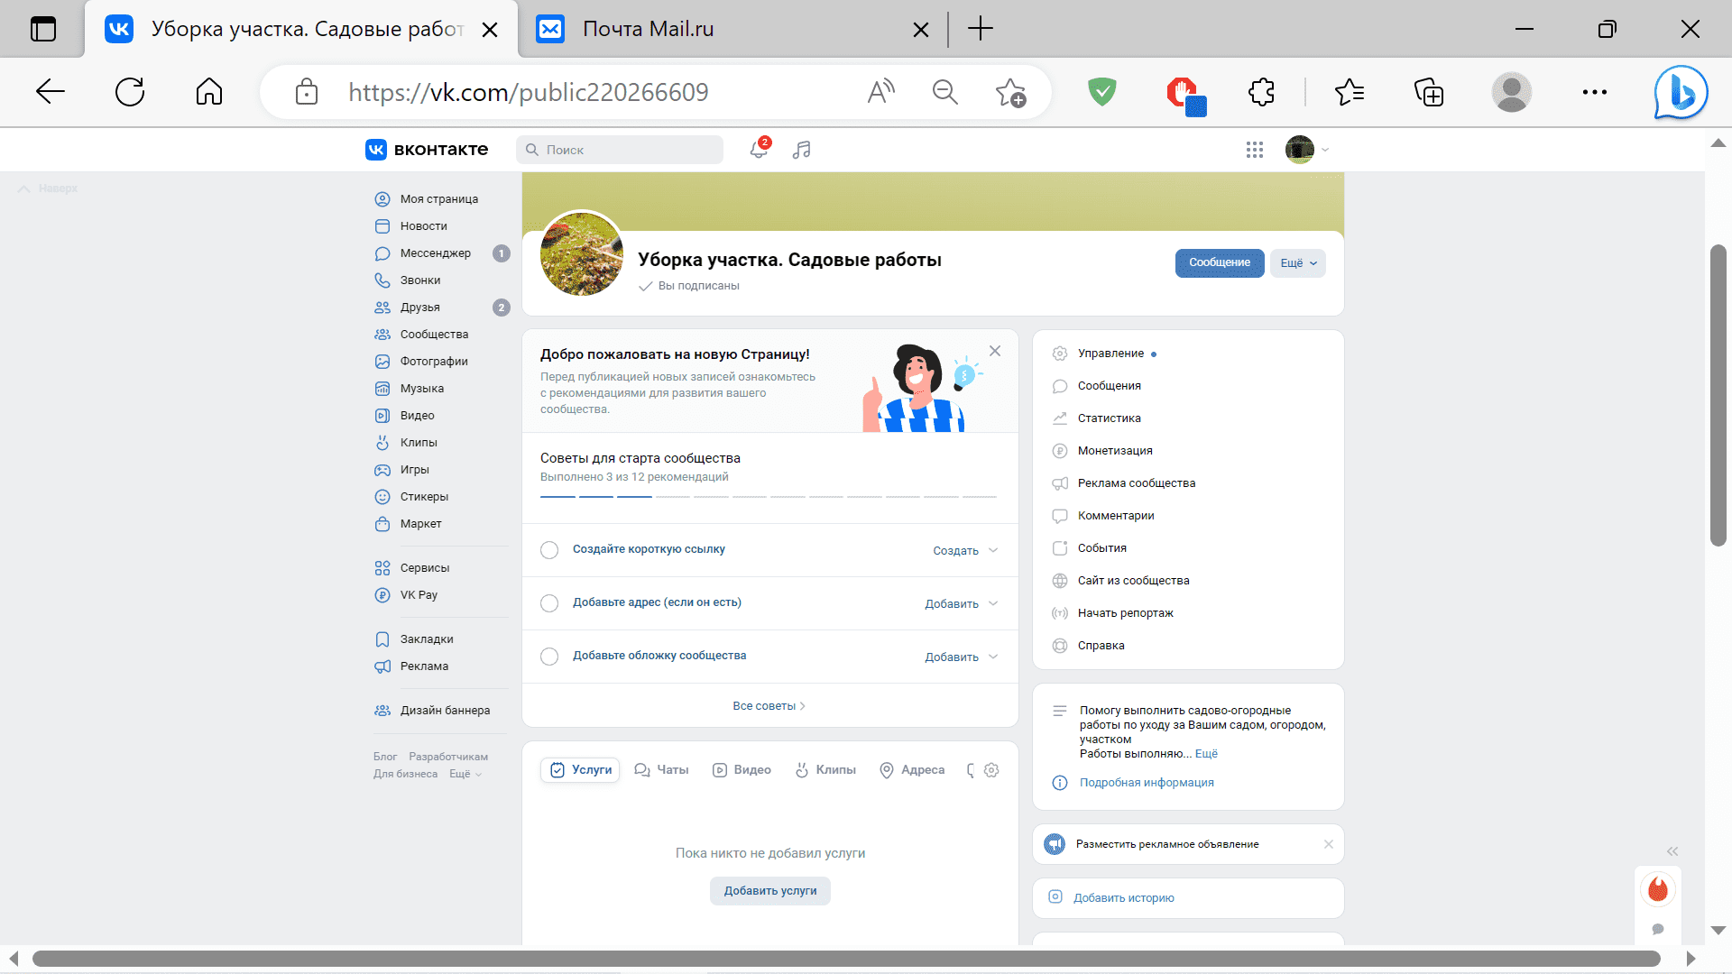
Task: Expand the 'Ещё' dropdown near Сообщение
Action: [x=1297, y=263]
